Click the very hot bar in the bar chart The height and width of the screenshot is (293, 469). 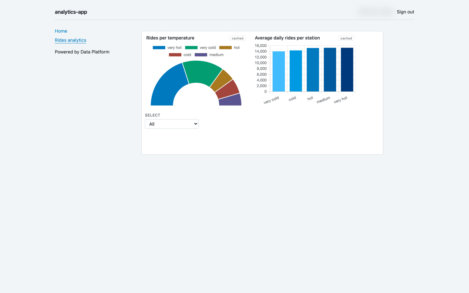click(347, 70)
